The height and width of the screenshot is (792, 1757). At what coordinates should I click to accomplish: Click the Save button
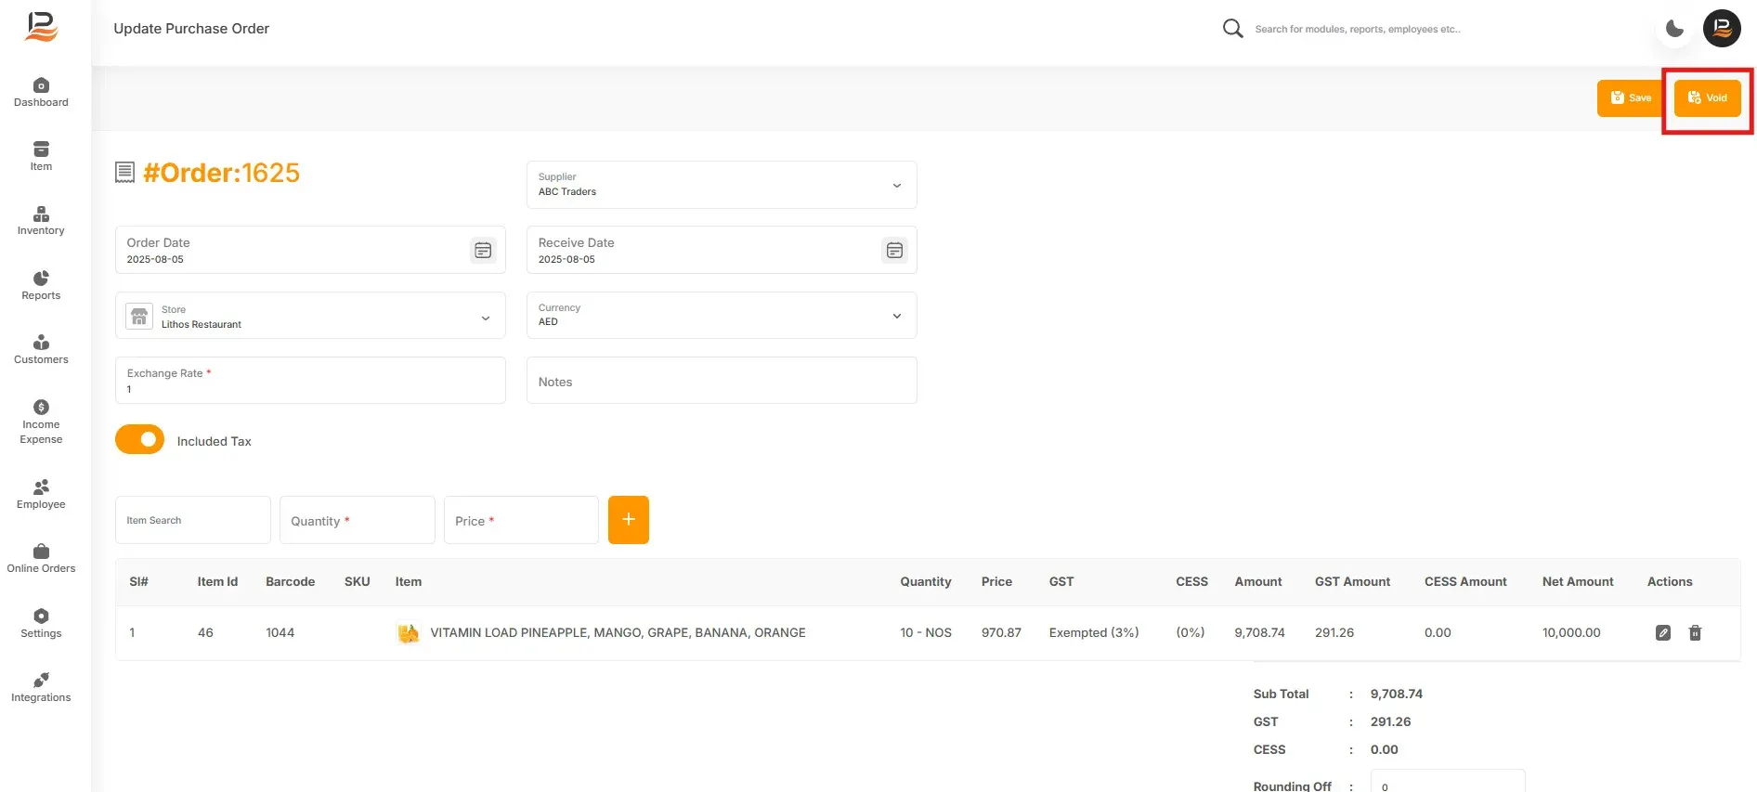click(1630, 98)
